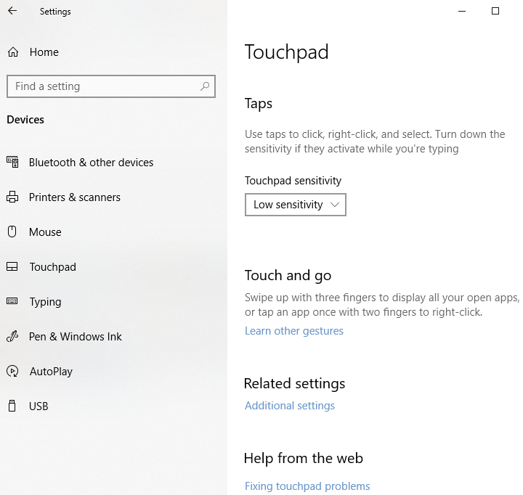Click the Bluetooth & other devices icon

(12, 163)
